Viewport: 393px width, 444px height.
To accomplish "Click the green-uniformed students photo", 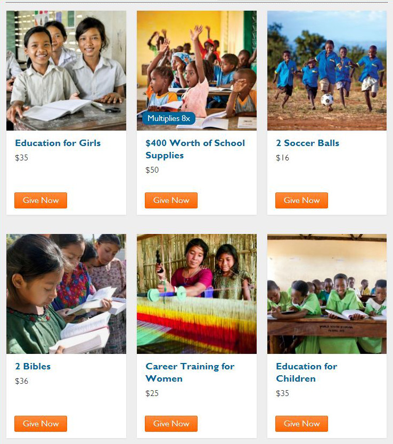I will click(327, 294).
